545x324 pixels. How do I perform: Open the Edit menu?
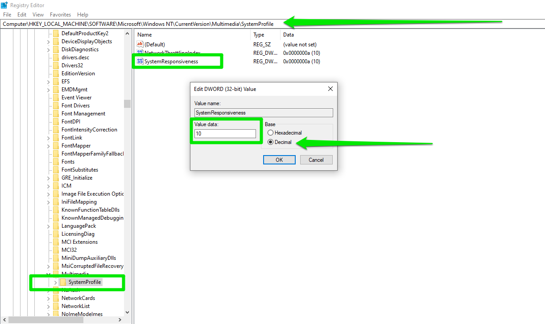point(22,15)
